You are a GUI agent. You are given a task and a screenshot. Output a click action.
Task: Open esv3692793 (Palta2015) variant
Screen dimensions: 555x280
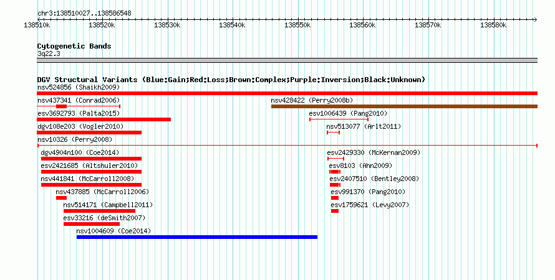[79, 113]
